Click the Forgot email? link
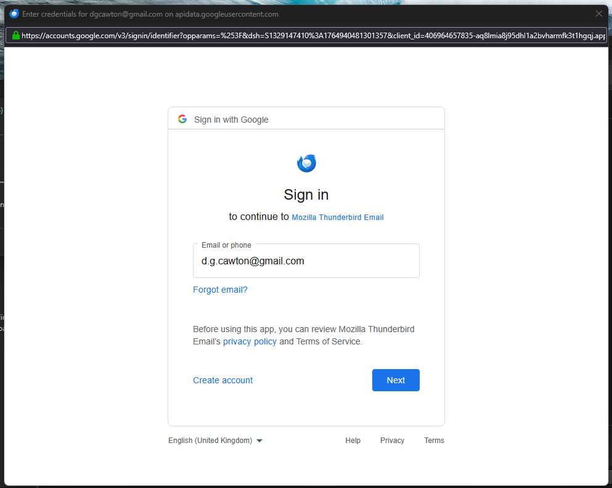 tap(220, 290)
